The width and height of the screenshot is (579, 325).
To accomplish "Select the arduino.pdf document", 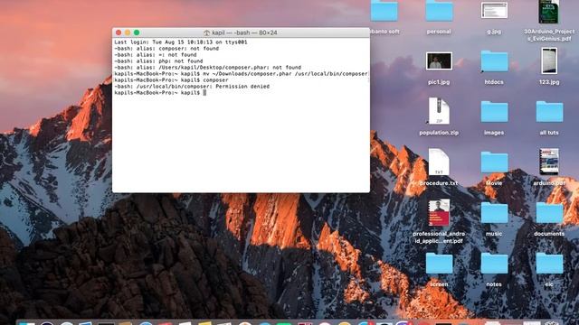I will click(x=549, y=162).
